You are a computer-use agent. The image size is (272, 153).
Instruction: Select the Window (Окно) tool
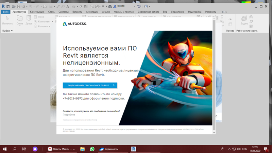[39, 17]
